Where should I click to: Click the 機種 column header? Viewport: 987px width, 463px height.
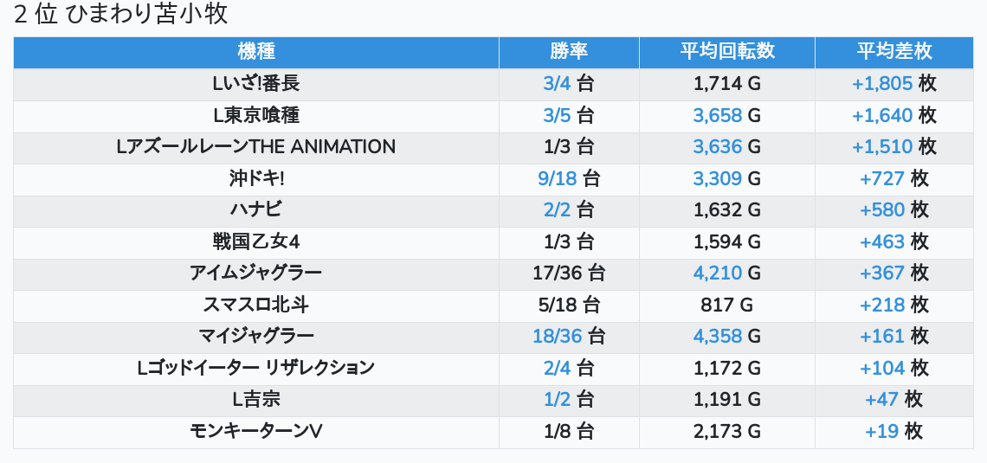(255, 52)
